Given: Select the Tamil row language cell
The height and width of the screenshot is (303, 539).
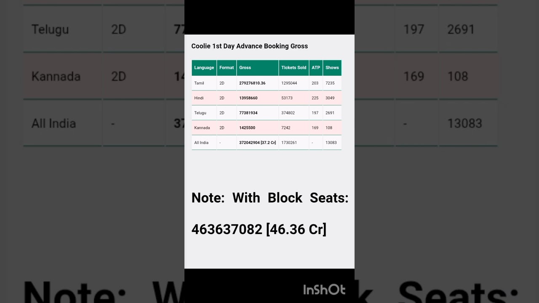Looking at the screenshot, I should [x=199, y=83].
